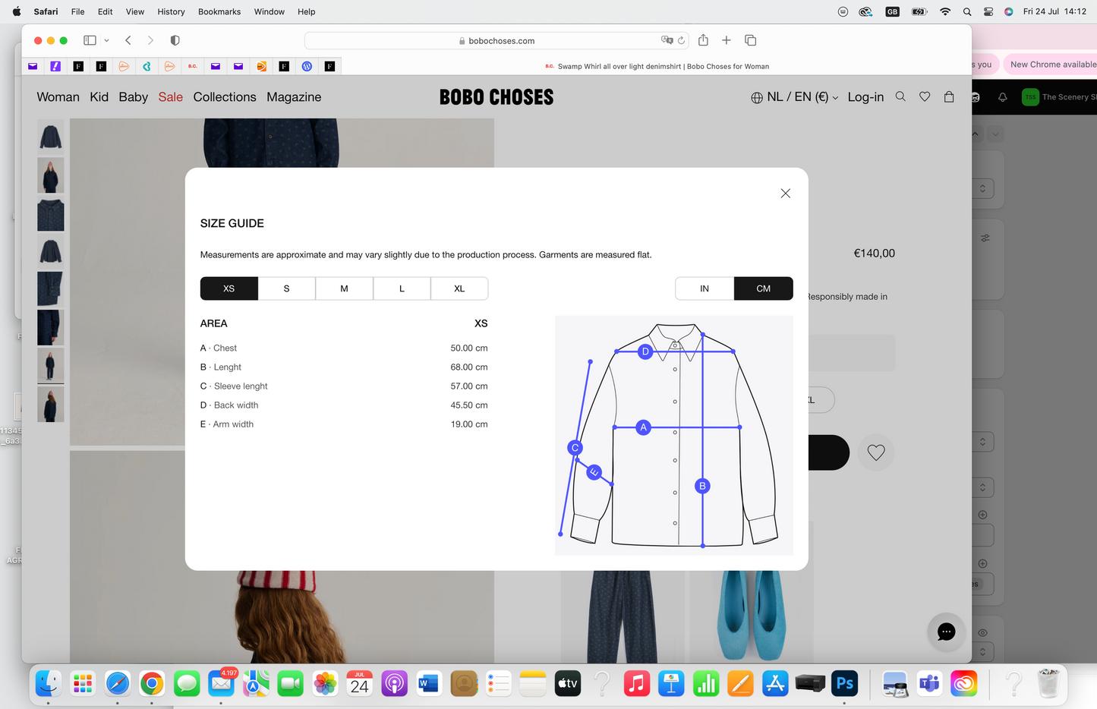1097x709 pixels.
Task: Open the Sale section
Action: [171, 97]
